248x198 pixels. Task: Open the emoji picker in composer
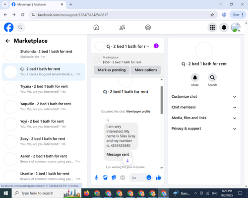tap(149, 178)
